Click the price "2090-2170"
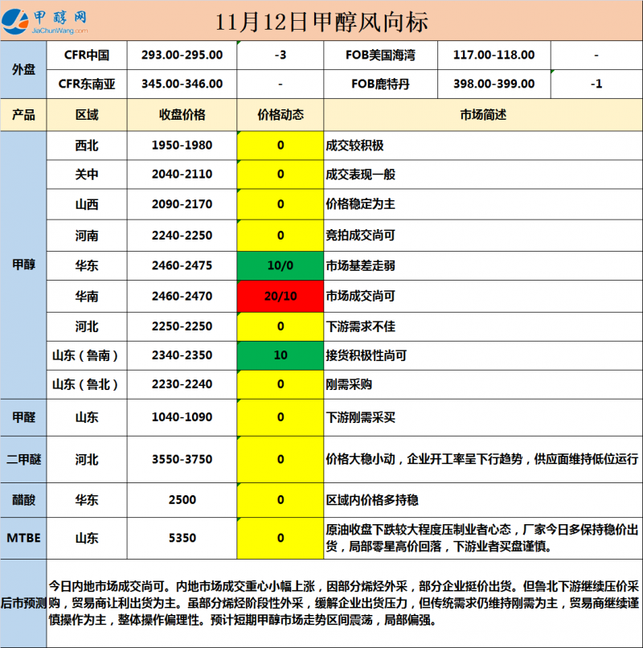 click(x=182, y=204)
